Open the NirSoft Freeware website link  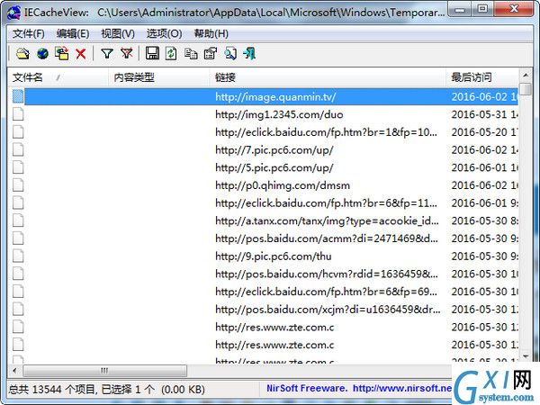click(359, 389)
